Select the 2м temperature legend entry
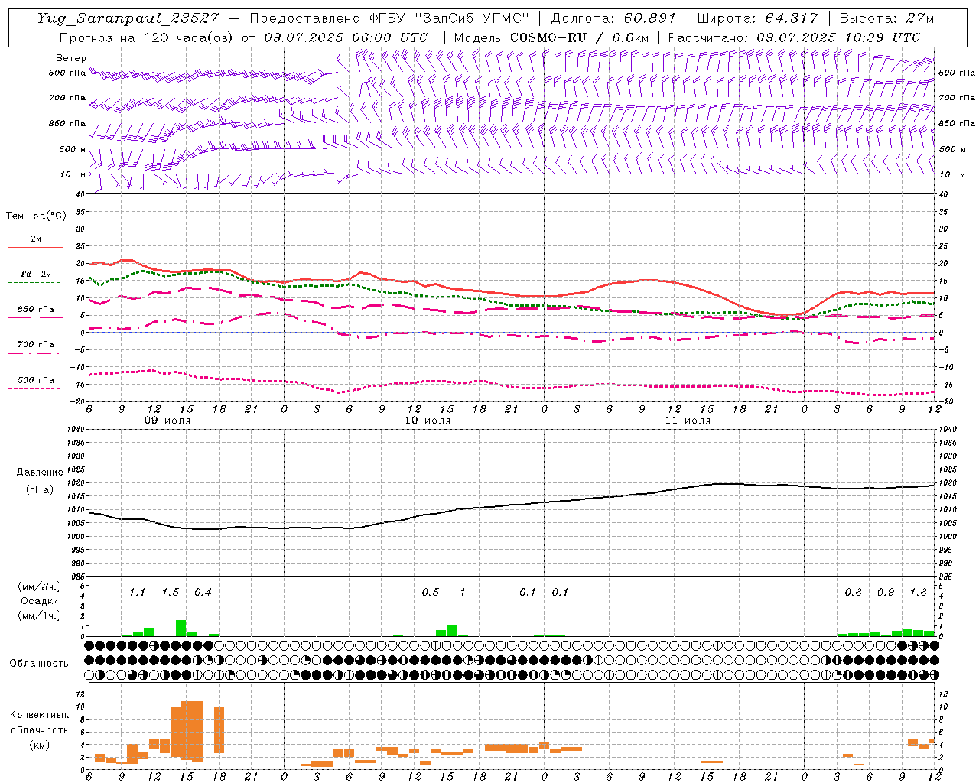 (x=36, y=239)
